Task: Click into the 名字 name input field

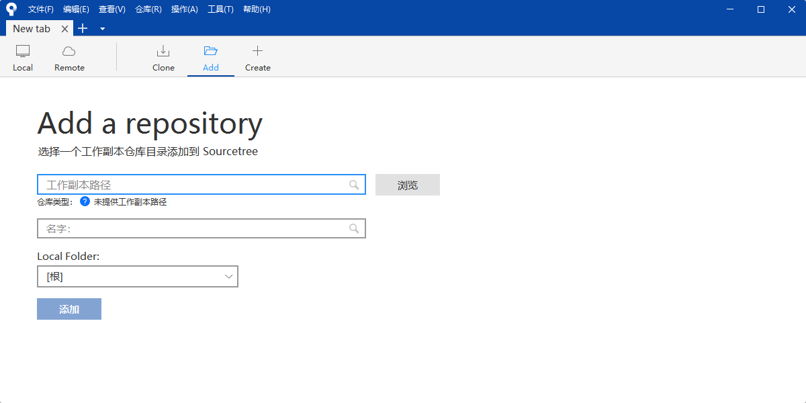Action: coord(195,228)
